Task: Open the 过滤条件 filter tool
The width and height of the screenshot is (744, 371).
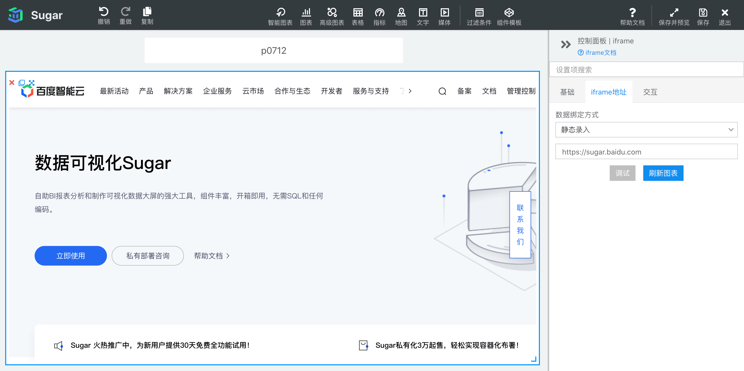Action: pos(479,16)
